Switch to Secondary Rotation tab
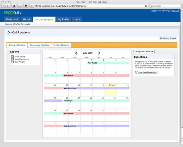The height and width of the screenshot is (147, 183). (39, 45)
